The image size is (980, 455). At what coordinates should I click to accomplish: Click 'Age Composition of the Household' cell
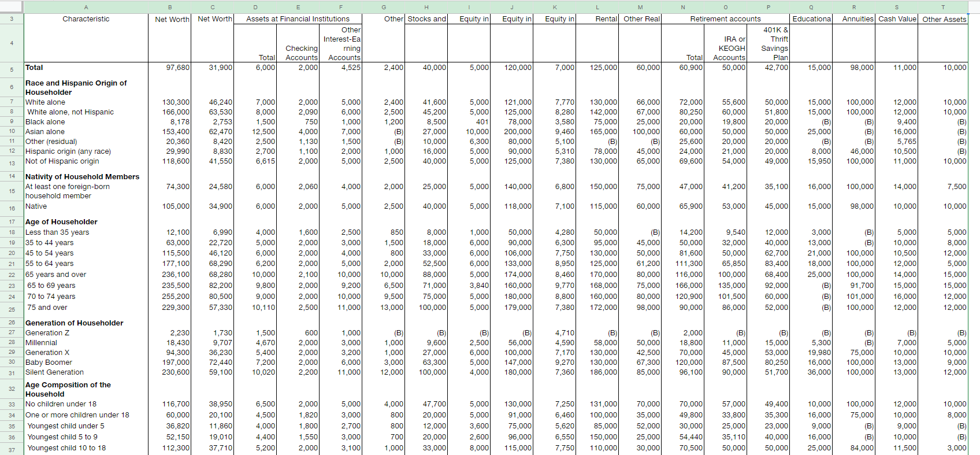(x=86, y=389)
